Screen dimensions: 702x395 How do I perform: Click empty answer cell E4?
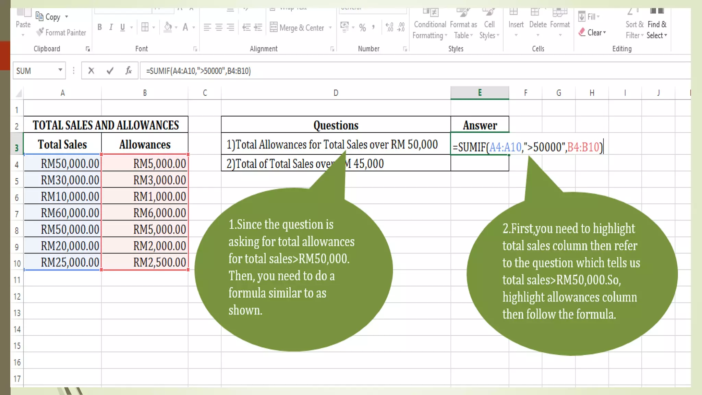coord(480,163)
